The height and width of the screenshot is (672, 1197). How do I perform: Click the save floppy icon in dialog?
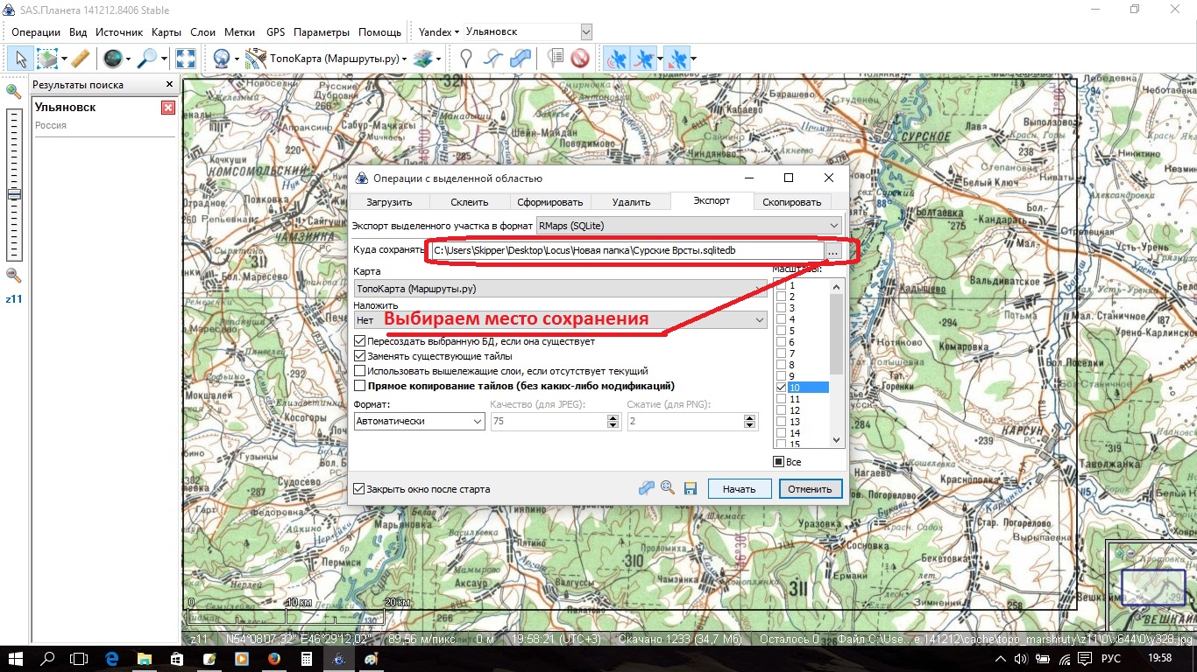[x=690, y=488]
